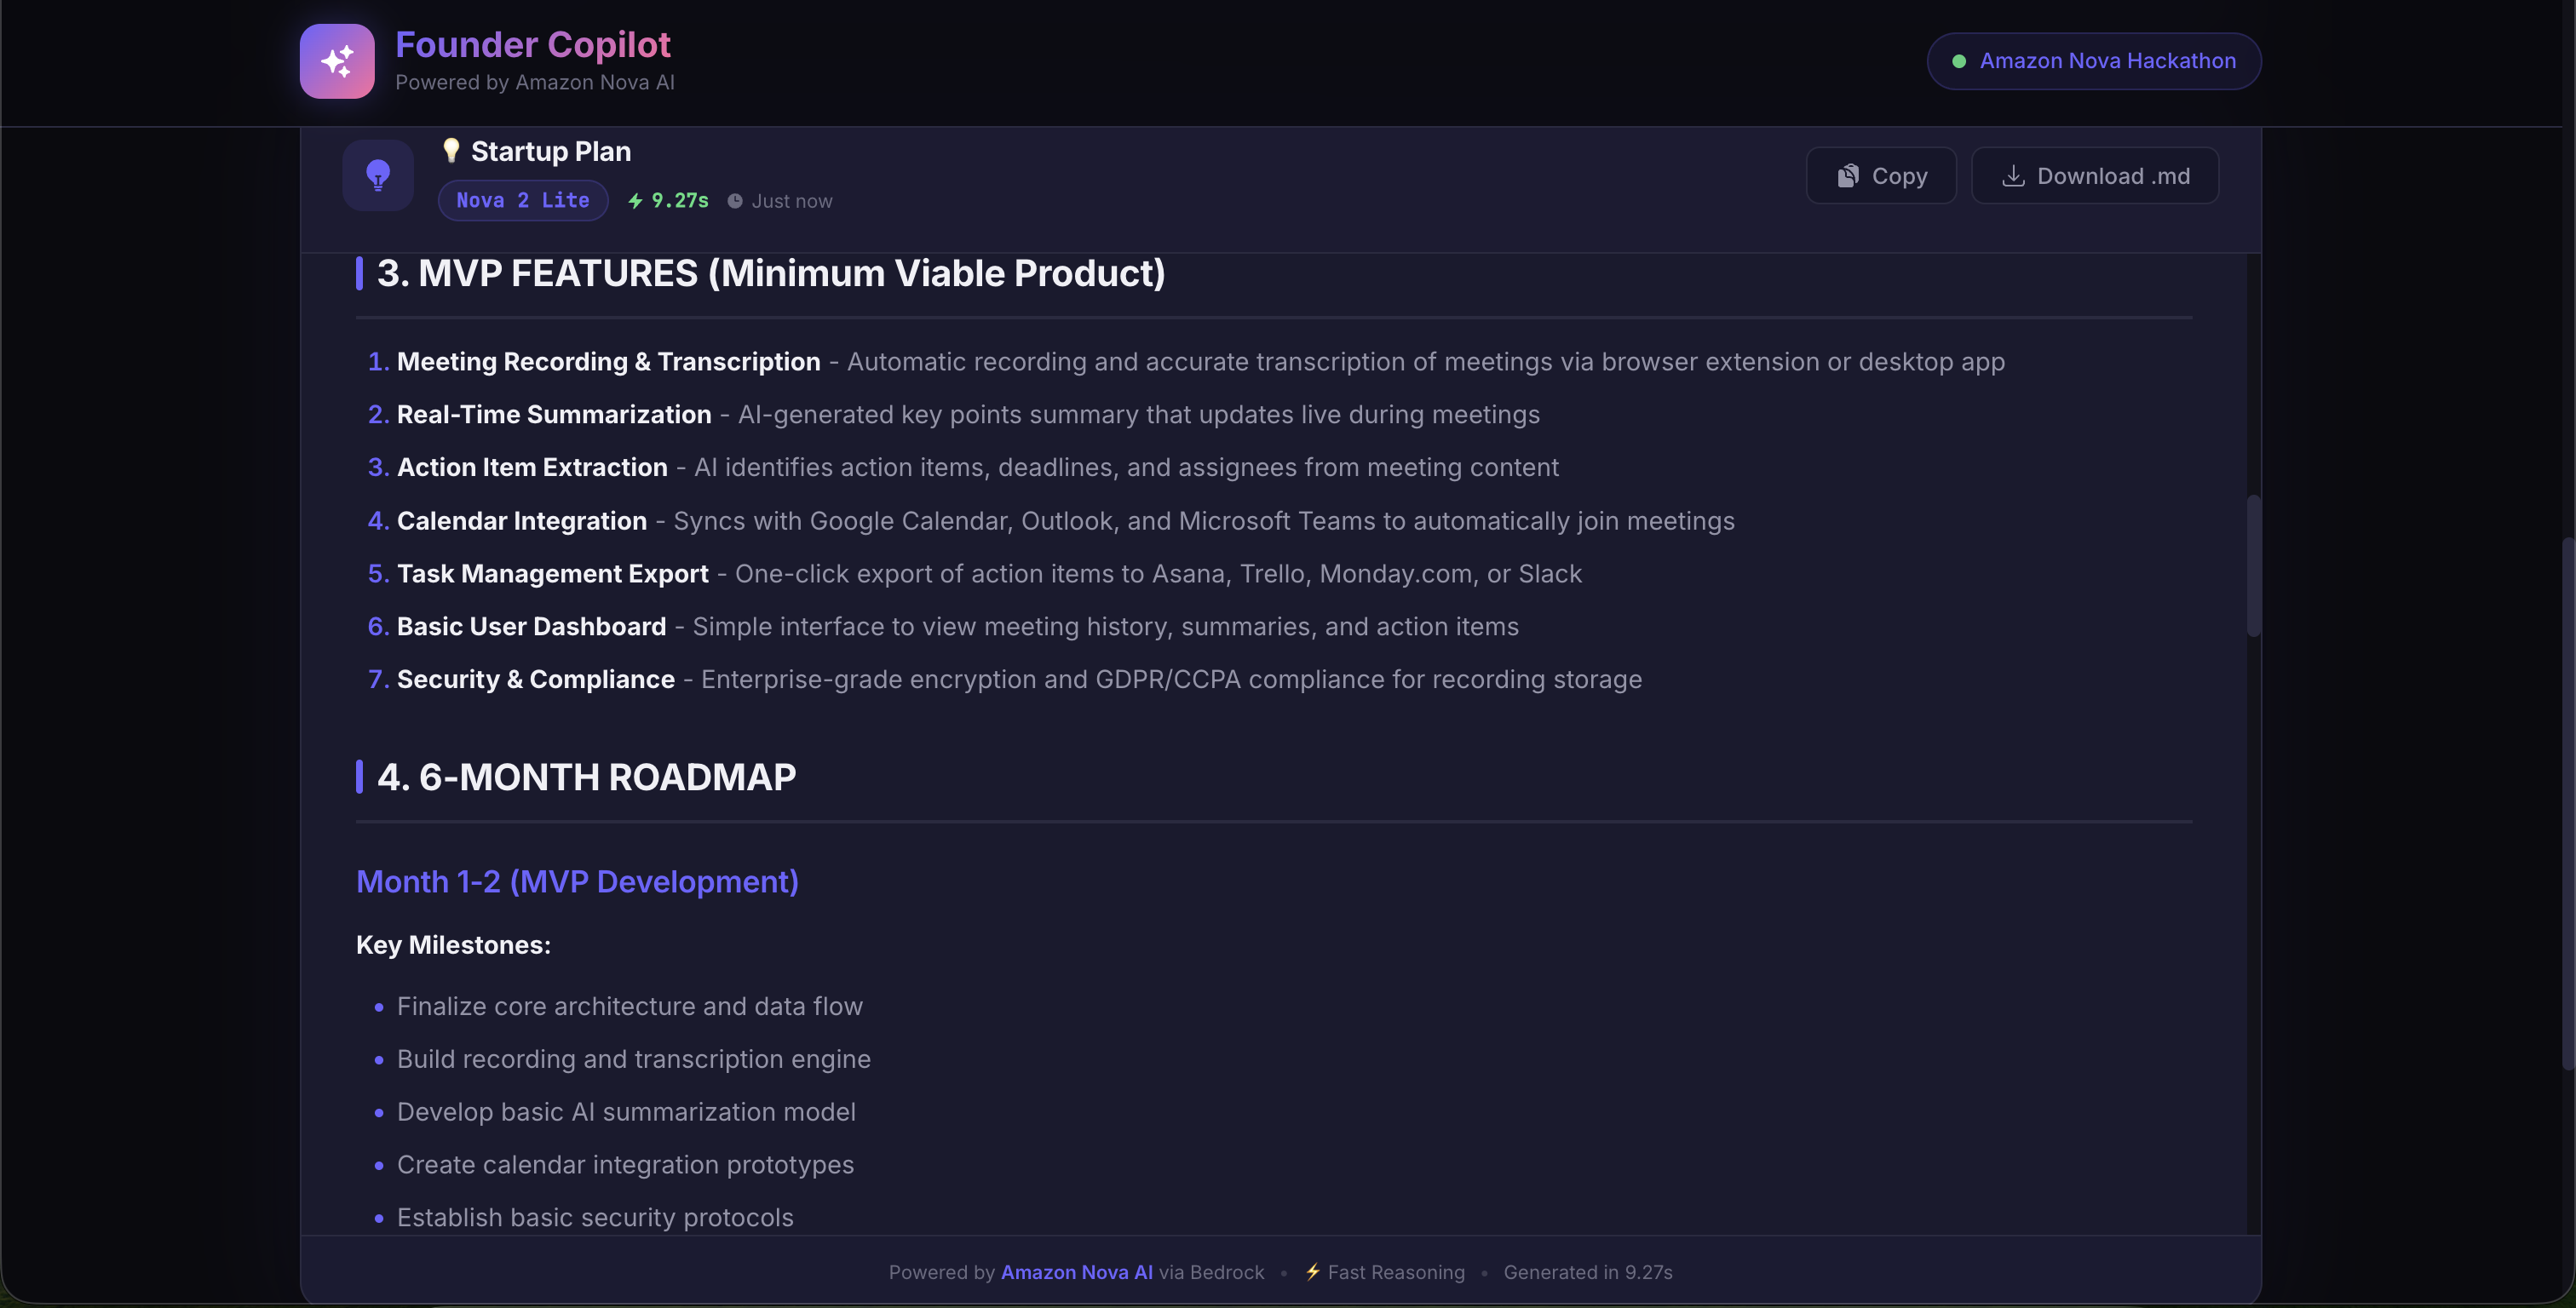Click the Nova 2 Lite model badge

(x=523, y=200)
